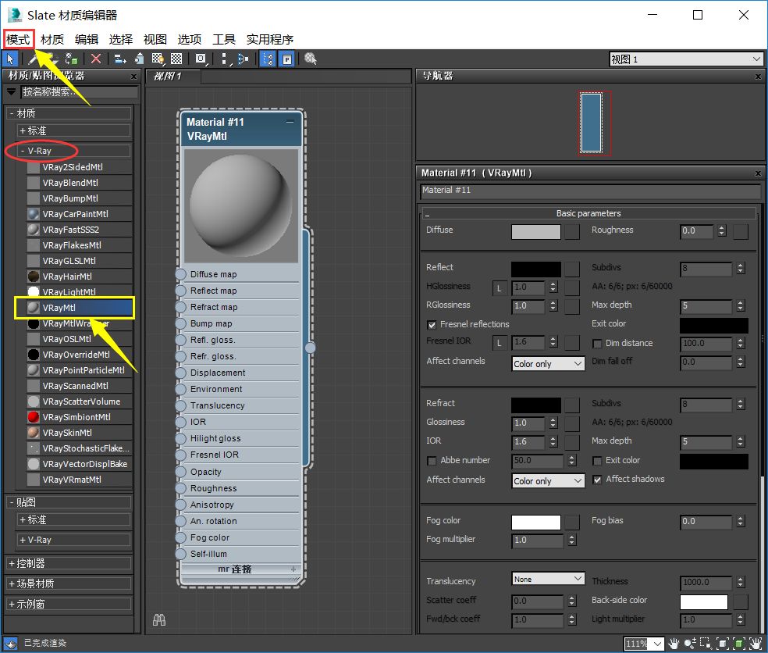Screen dimensions: 768x653
Task: Click the Lay Out Children icon
Action: pos(243,59)
